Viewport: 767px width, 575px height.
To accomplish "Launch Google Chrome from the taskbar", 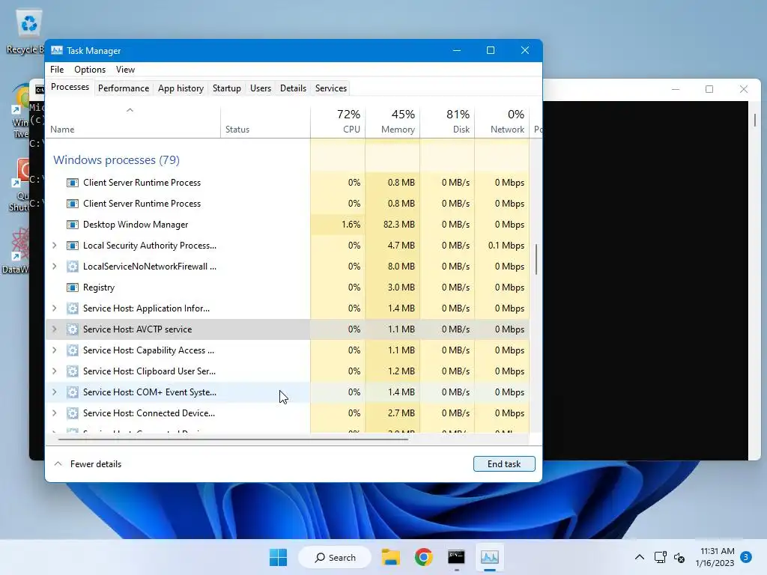I will (424, 557).
